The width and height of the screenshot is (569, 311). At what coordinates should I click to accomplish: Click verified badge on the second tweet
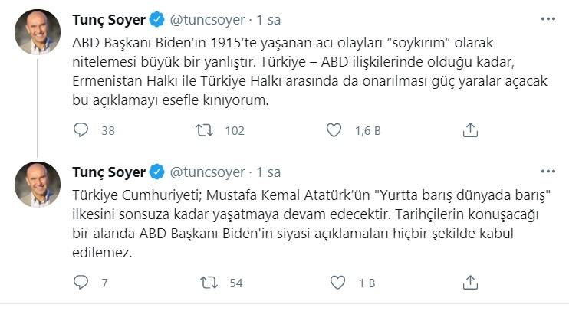156,170
